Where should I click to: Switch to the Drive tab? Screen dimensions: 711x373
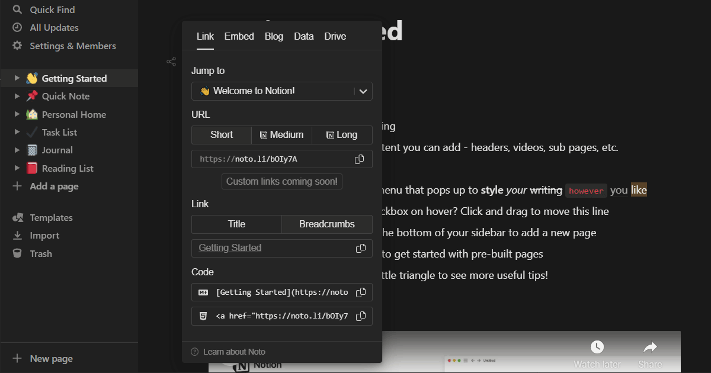click(335, 37)
